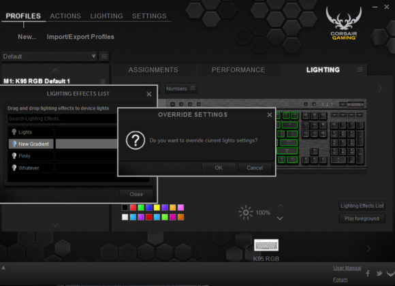Click right arrow beside Numbers group row

(x=380, y=89)
